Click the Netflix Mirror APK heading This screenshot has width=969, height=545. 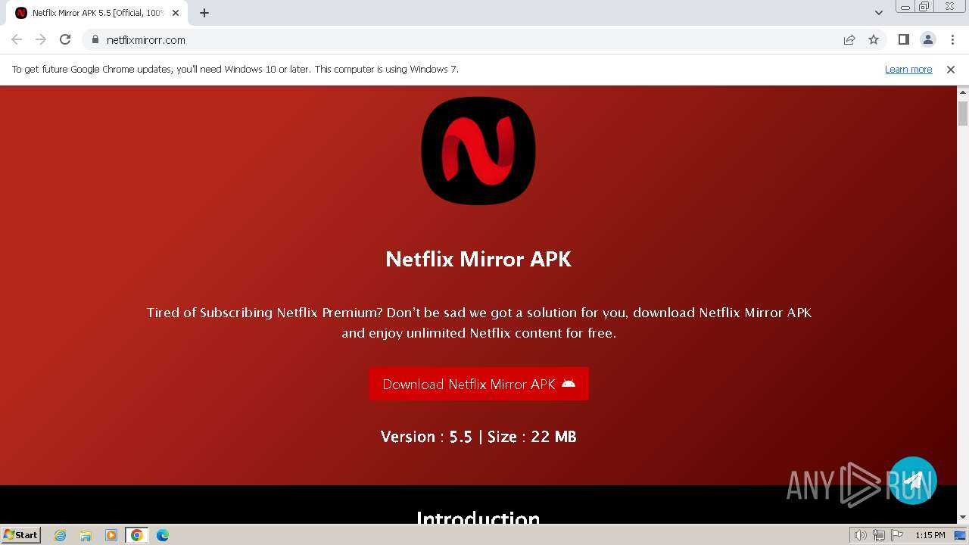click(478, 259)
